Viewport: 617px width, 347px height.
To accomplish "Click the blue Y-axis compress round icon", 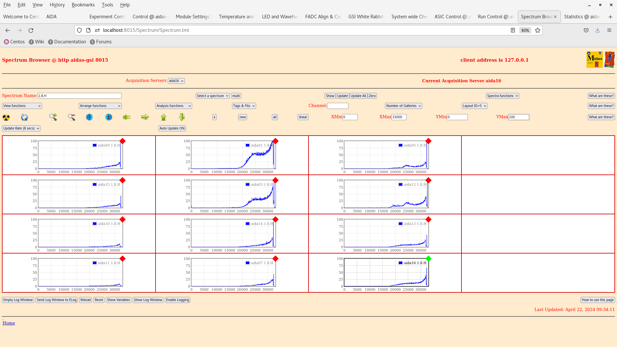I will coord(89,117).
